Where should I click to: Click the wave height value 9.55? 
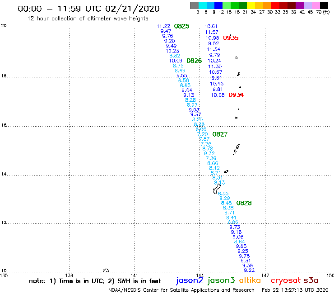point(182,76)
